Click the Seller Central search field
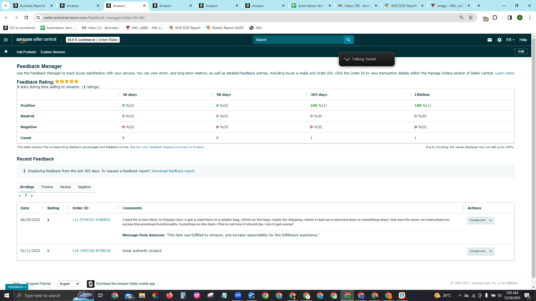 point(298,40)
